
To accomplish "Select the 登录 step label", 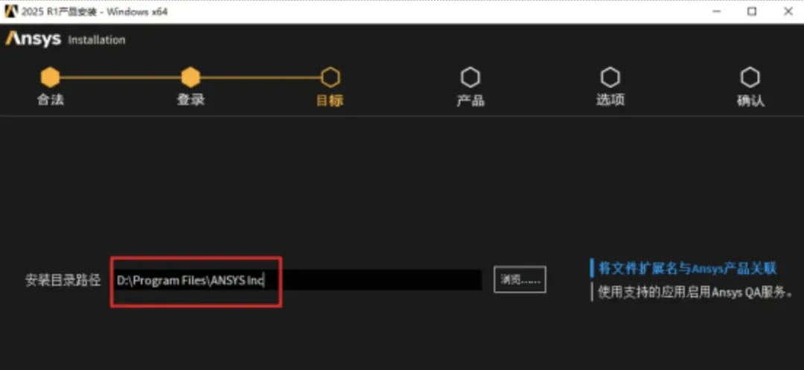I will [x=191, y=100].
